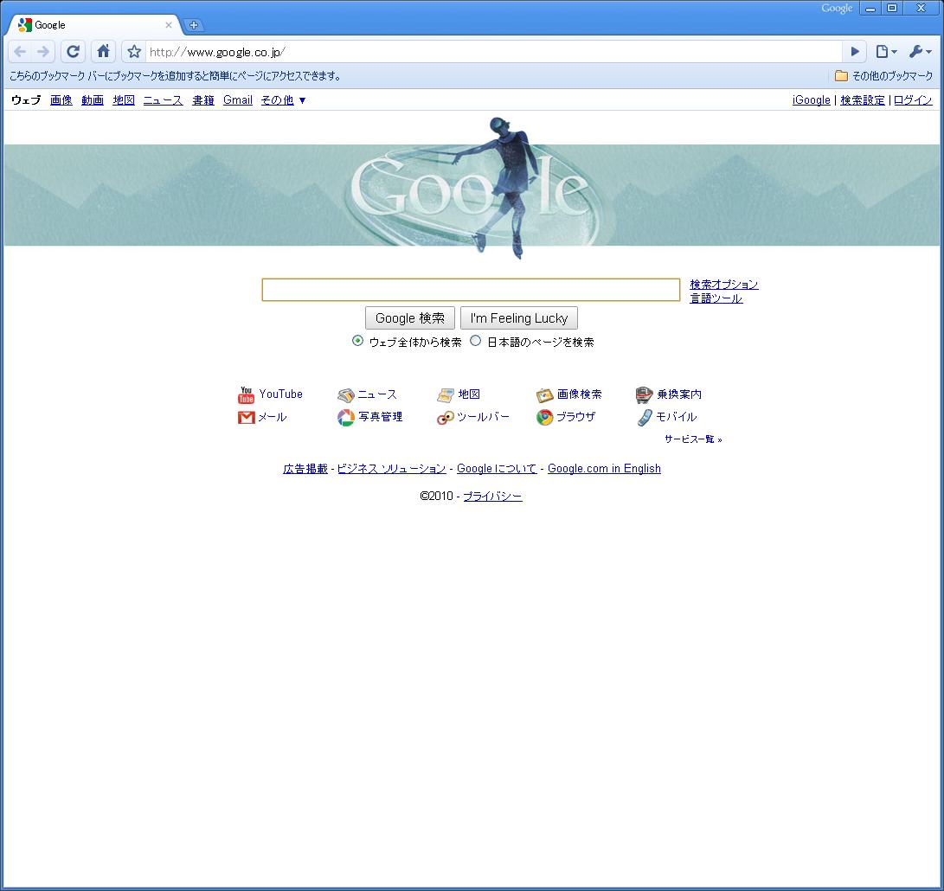
Task: Click the Google search text box
Action: tap(471, 290)
